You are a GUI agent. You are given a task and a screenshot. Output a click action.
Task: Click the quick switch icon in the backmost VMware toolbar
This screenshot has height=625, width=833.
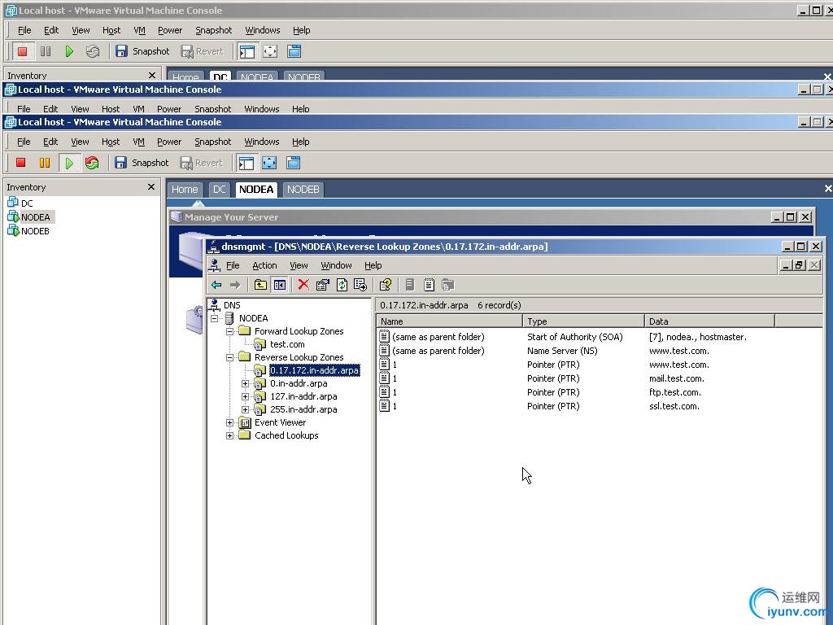(x=294, y=51)
